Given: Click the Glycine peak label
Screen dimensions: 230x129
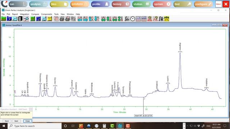Looking at the screenshot, I should point(55,81).
